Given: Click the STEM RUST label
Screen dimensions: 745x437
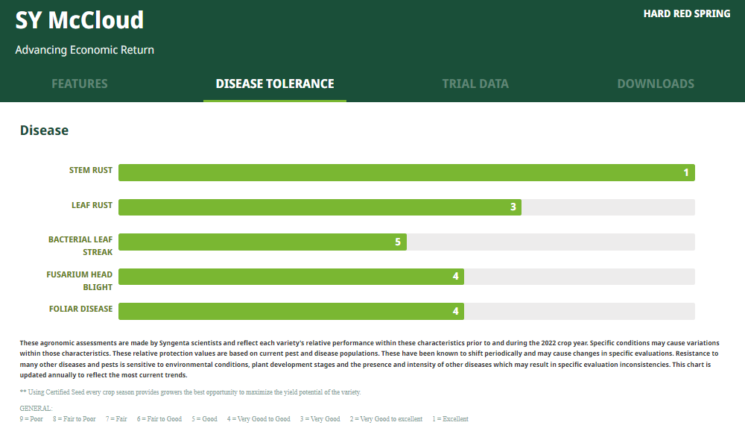Looking at the screenshot, I should (91, 170).
